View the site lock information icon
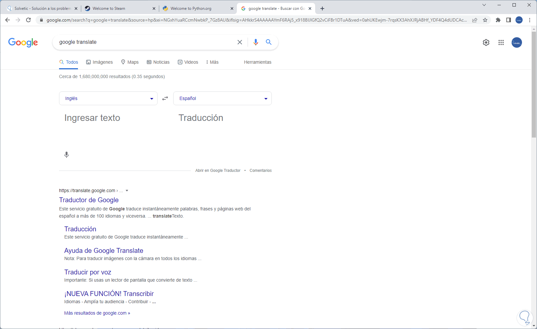This screenshot has width=537, height=329. [x=41, y=20]
